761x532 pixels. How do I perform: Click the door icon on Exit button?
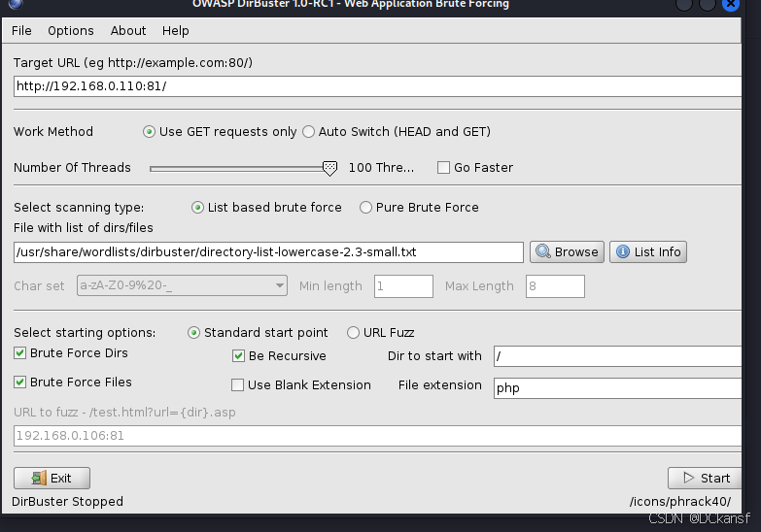pyautogui.click(x=39, y=479)
